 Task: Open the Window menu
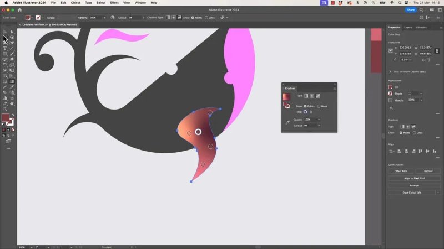(x=140, y=3)
